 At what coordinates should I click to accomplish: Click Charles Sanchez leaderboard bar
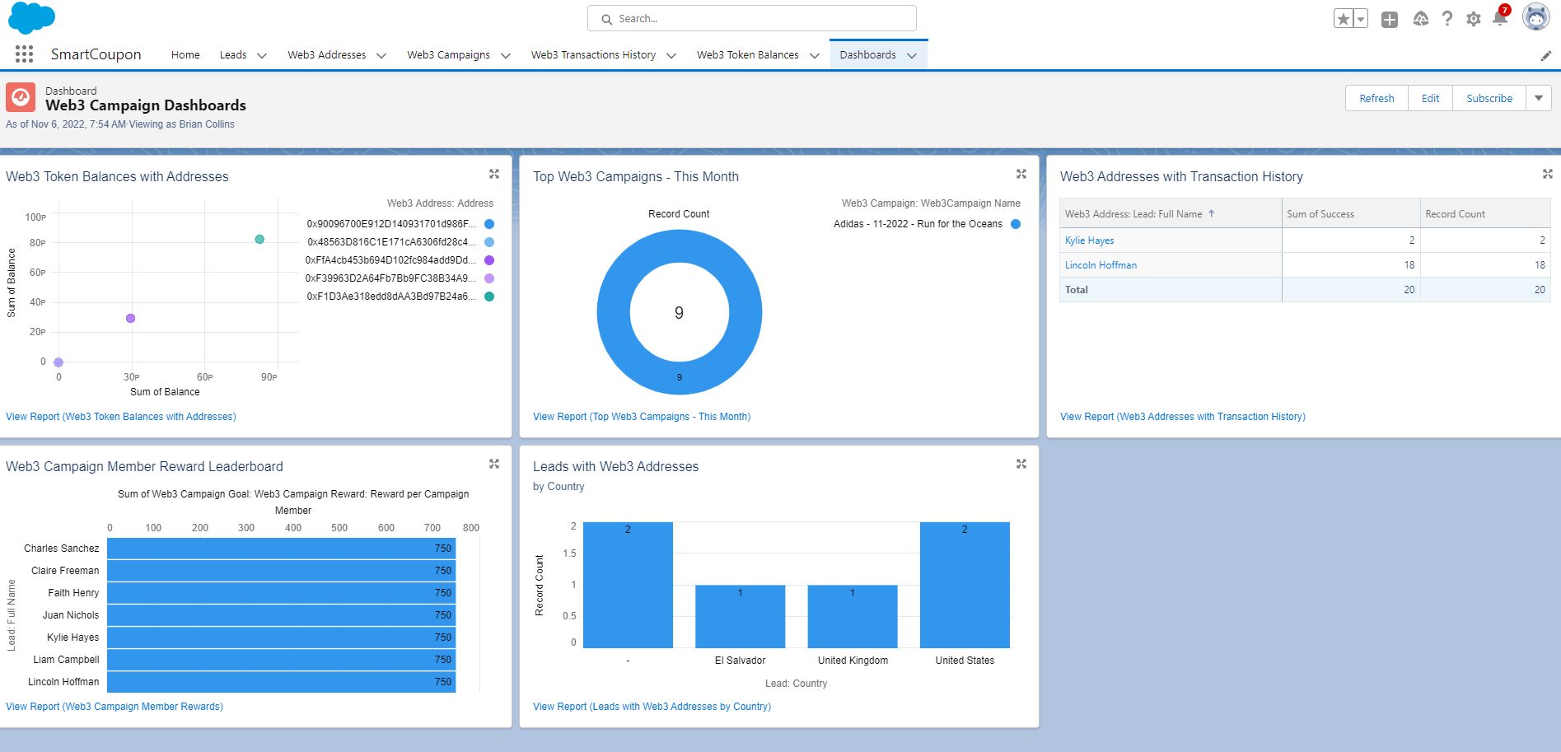[x=281, y=548]
